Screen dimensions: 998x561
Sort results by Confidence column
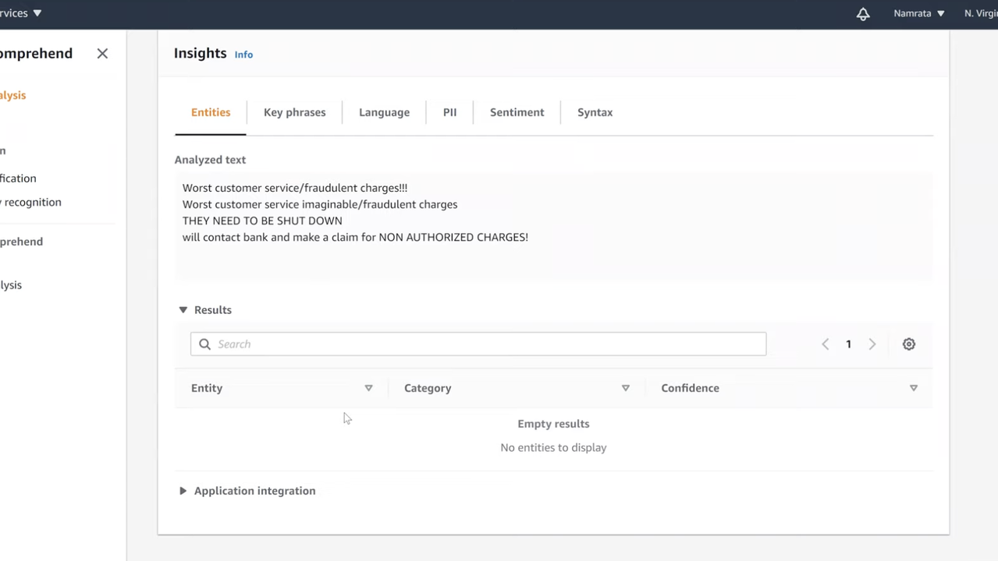(x=913, y=388)
